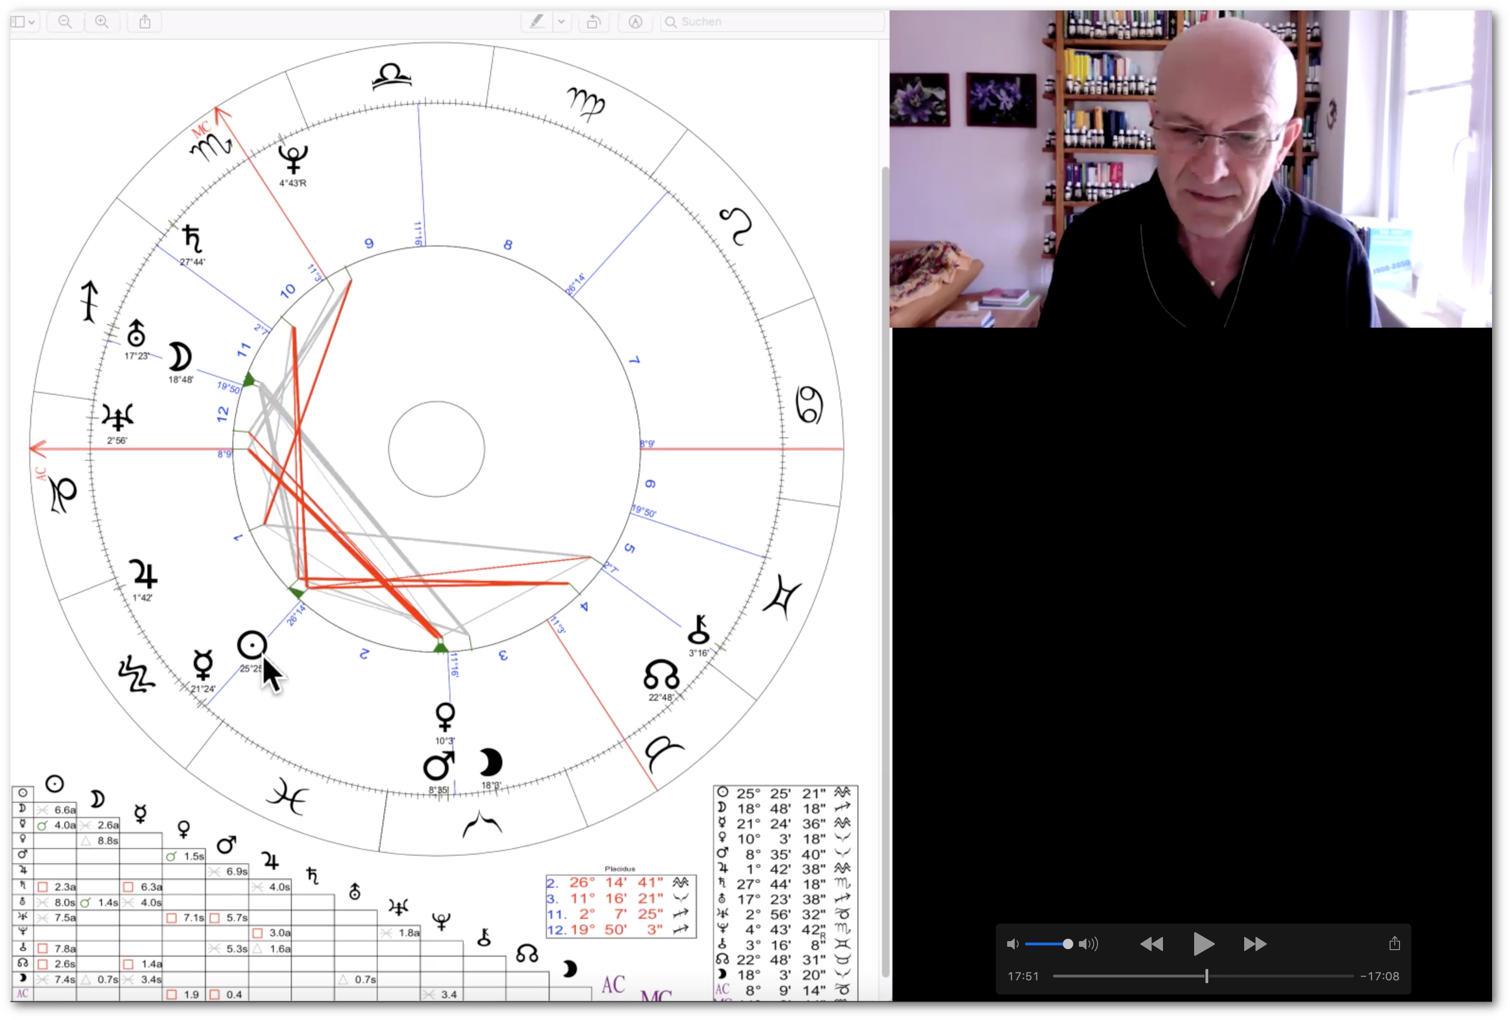Play the video
This screenshot has height=1020, width=1510.
click(1203, 944)
